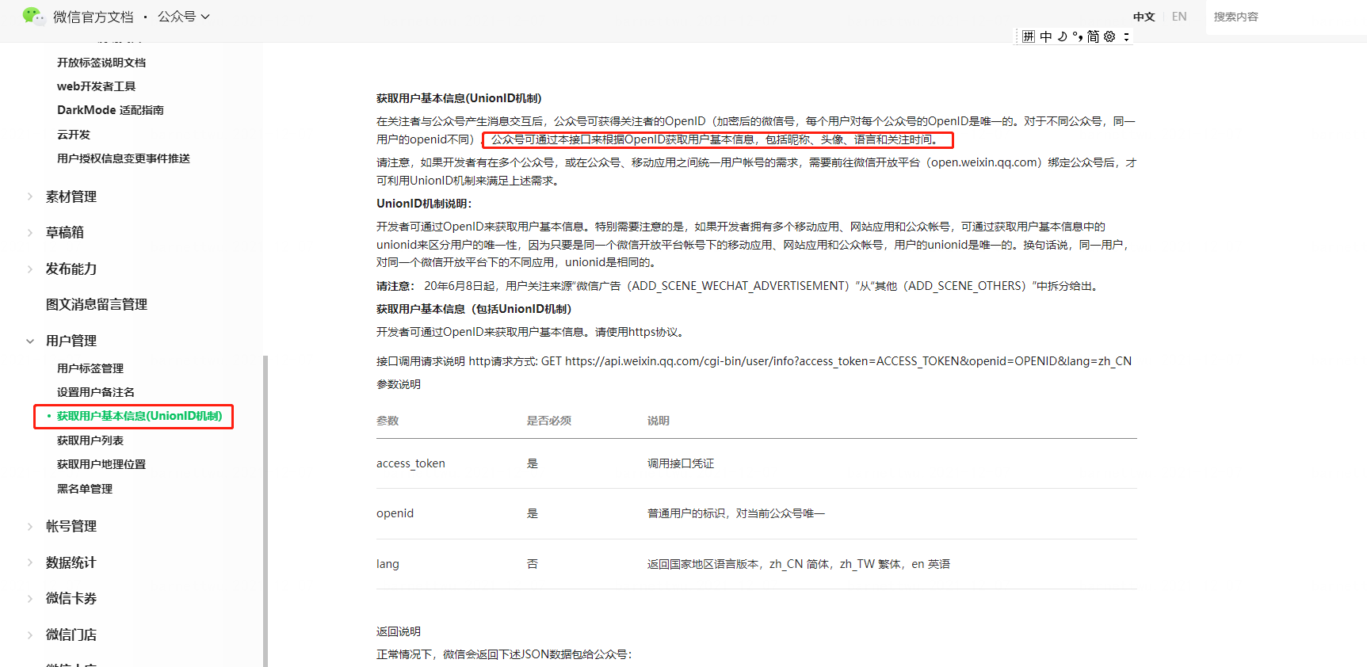
Task: Select 获取用户基本信息(UnionID机制) sidebar item
Action: tap(139, 416)
